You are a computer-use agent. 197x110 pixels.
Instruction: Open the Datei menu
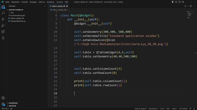tap(7, 2)
